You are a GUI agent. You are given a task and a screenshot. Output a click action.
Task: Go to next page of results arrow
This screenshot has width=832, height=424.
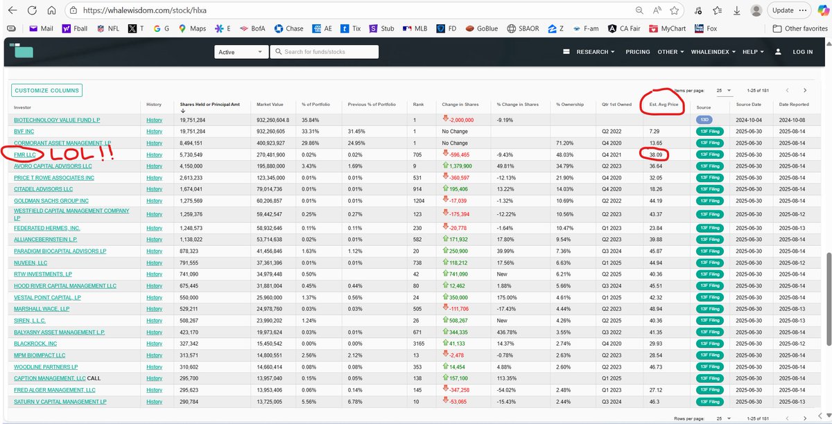pos(805,90)
